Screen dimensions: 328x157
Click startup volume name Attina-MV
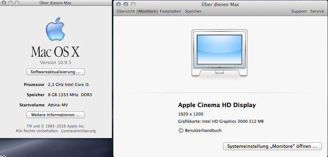[x=58, y=105]
